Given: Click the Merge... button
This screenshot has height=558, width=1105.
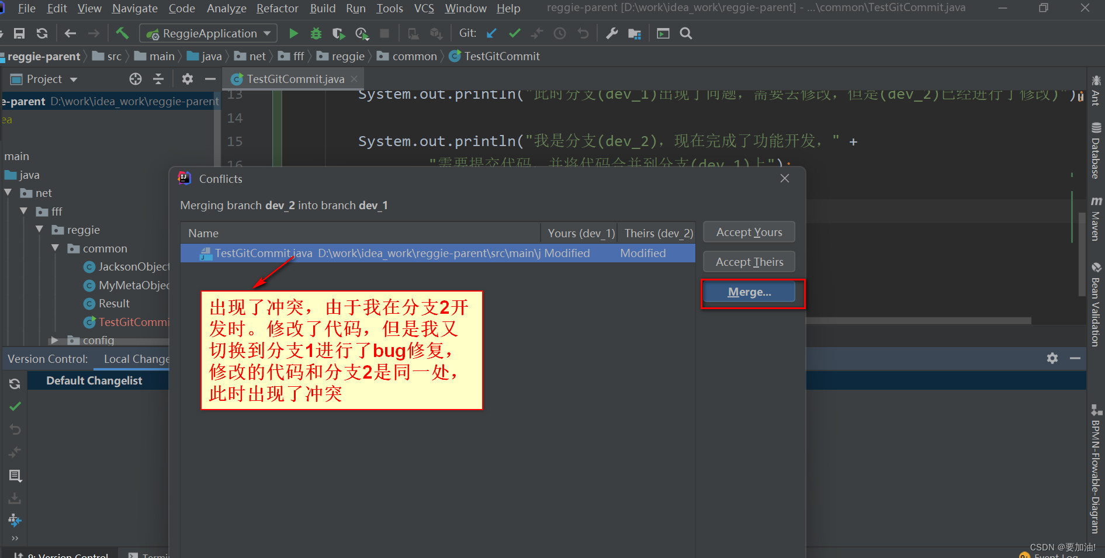Looking at the screenshot, I should (749, 292).
